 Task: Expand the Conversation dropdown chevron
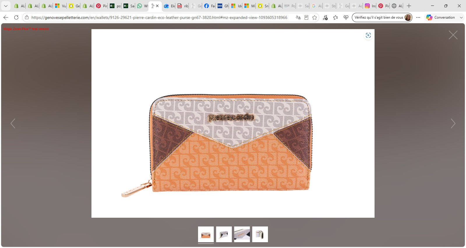[x=461, y=17]
